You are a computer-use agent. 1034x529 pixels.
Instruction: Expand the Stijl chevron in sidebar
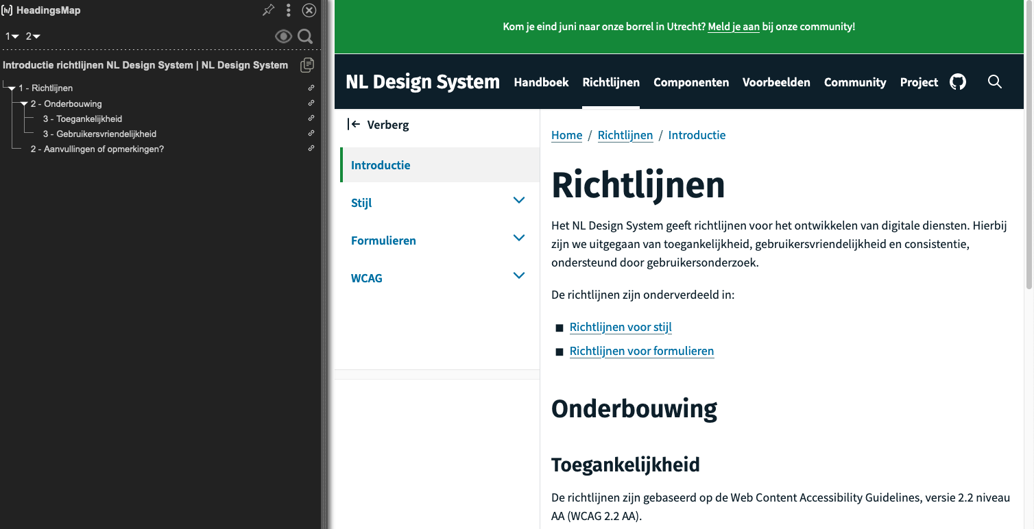pos(519,200)
